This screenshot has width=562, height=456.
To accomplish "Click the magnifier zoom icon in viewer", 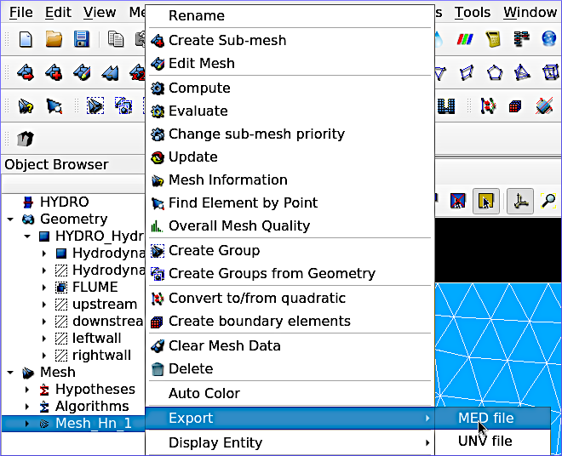I will [548, 201].
